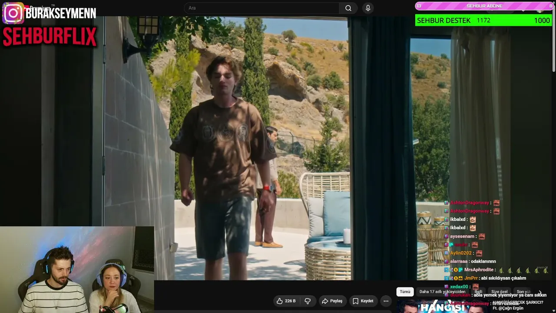Screen dimensions: 556x313
Task: Start voice search with the microphone icon
Action: coord(368,8)
